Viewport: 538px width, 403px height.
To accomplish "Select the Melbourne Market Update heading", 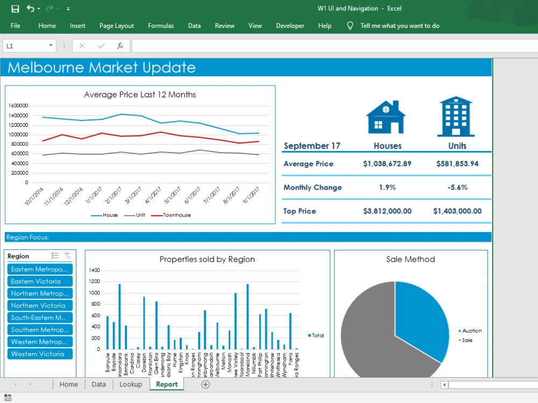I will click(x=102, y=68).
